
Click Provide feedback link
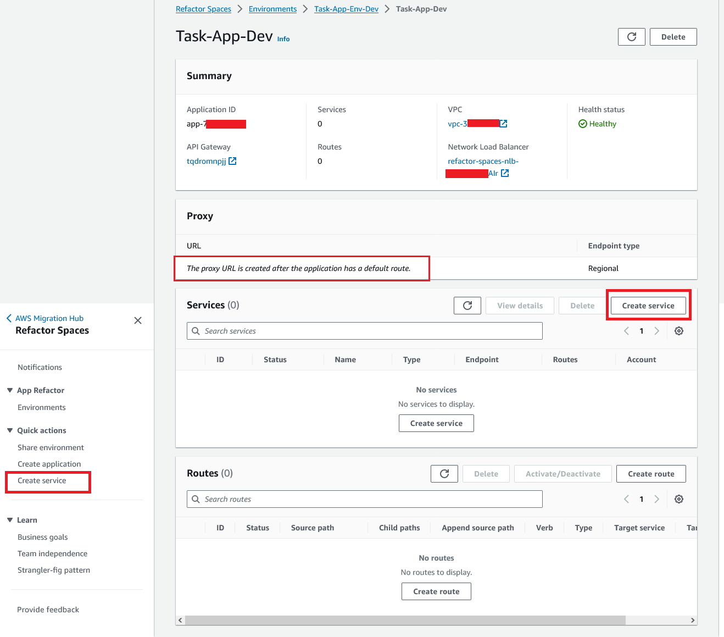48,610
